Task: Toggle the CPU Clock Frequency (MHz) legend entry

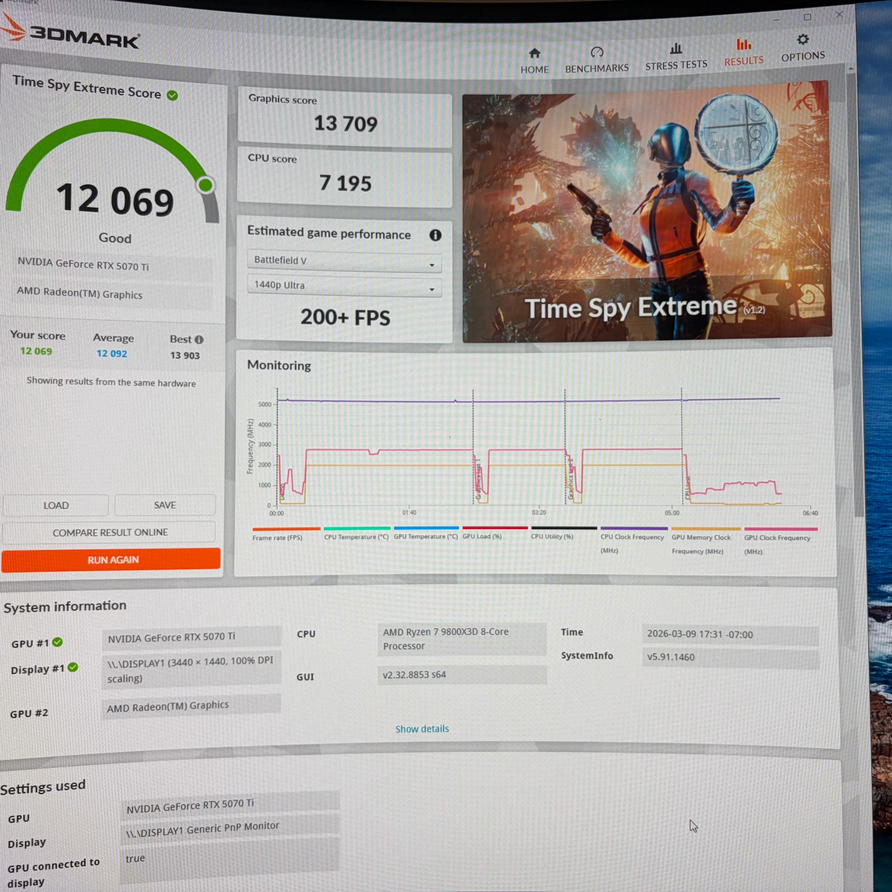Action: (633, 541)
